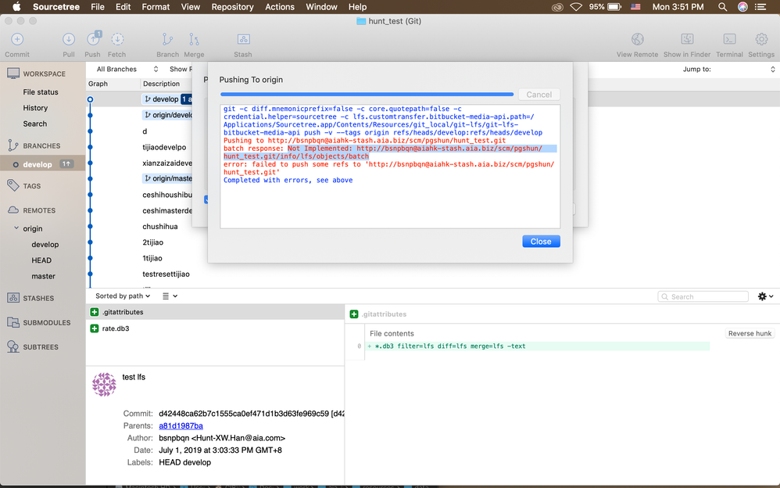780x488 pixels.
Task: Open the Window menu
Action: [321, 7]
